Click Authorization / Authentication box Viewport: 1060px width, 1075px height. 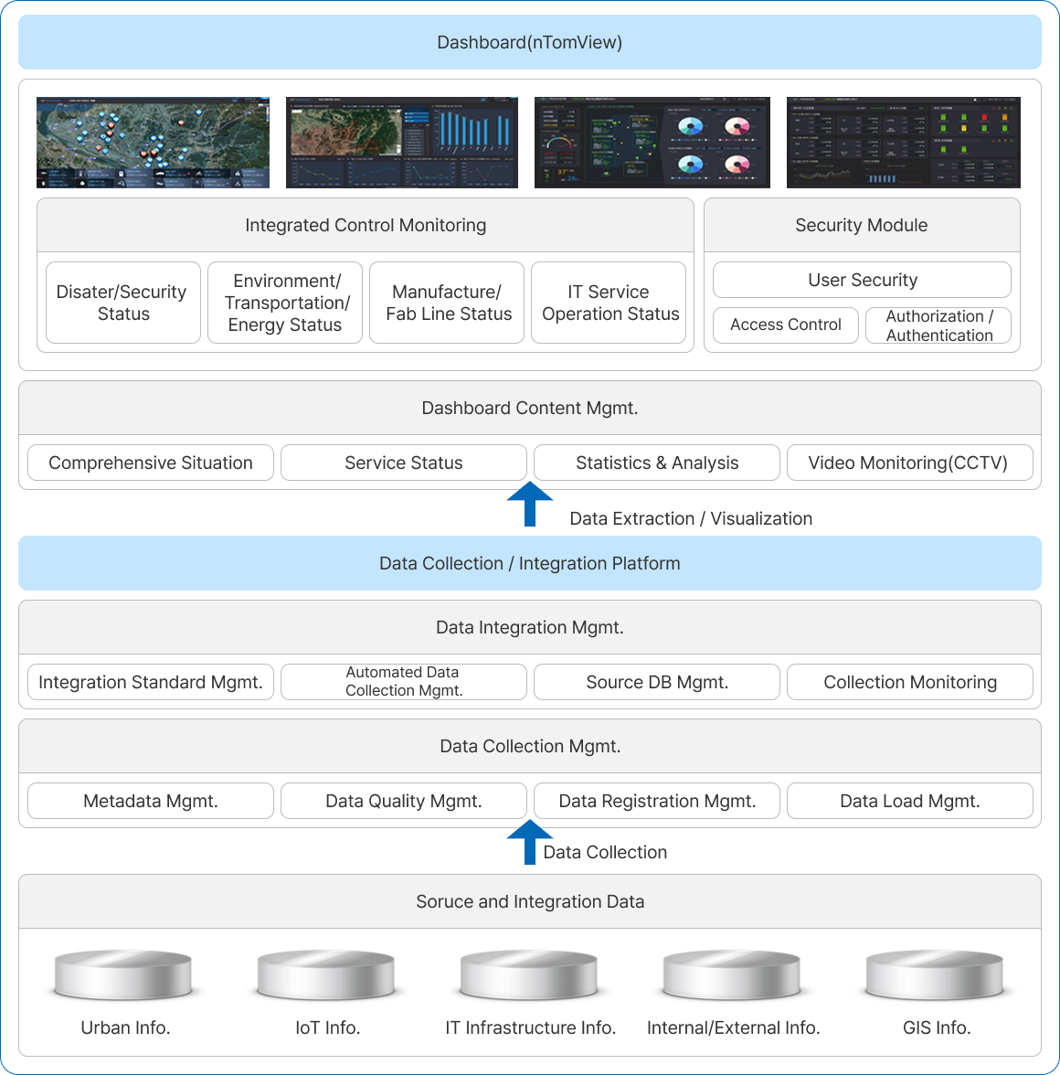coord(938,325)
